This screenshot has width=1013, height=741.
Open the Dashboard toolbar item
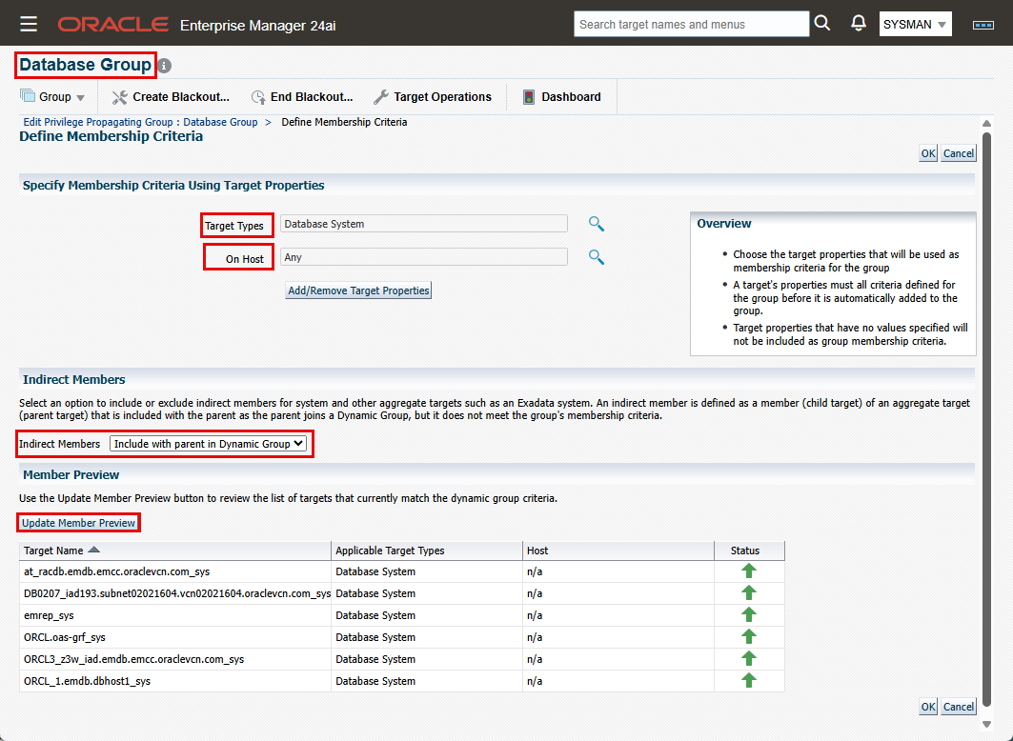point(561,97)
